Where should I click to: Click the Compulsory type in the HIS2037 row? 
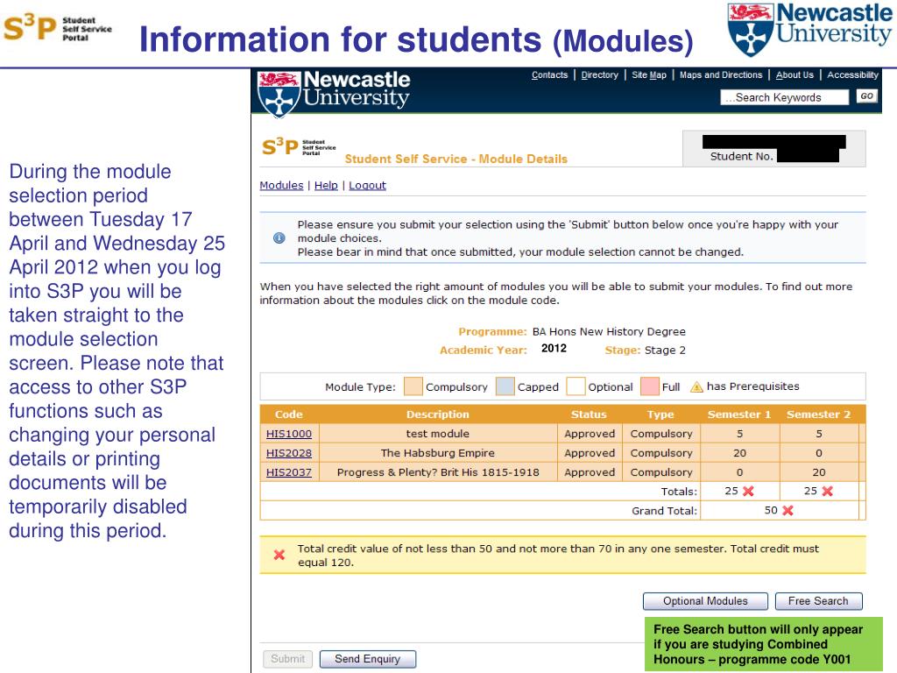(x=661, y=472)
